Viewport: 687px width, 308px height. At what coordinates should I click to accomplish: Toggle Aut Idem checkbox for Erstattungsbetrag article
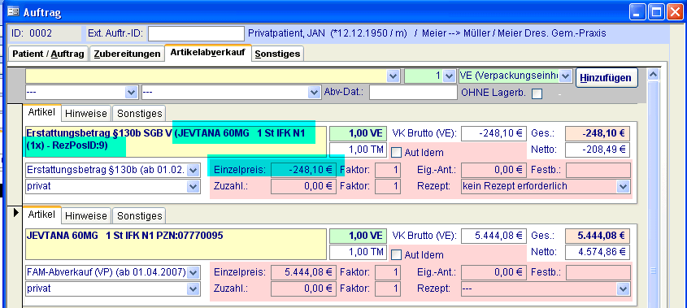click(x=396, y=153)
